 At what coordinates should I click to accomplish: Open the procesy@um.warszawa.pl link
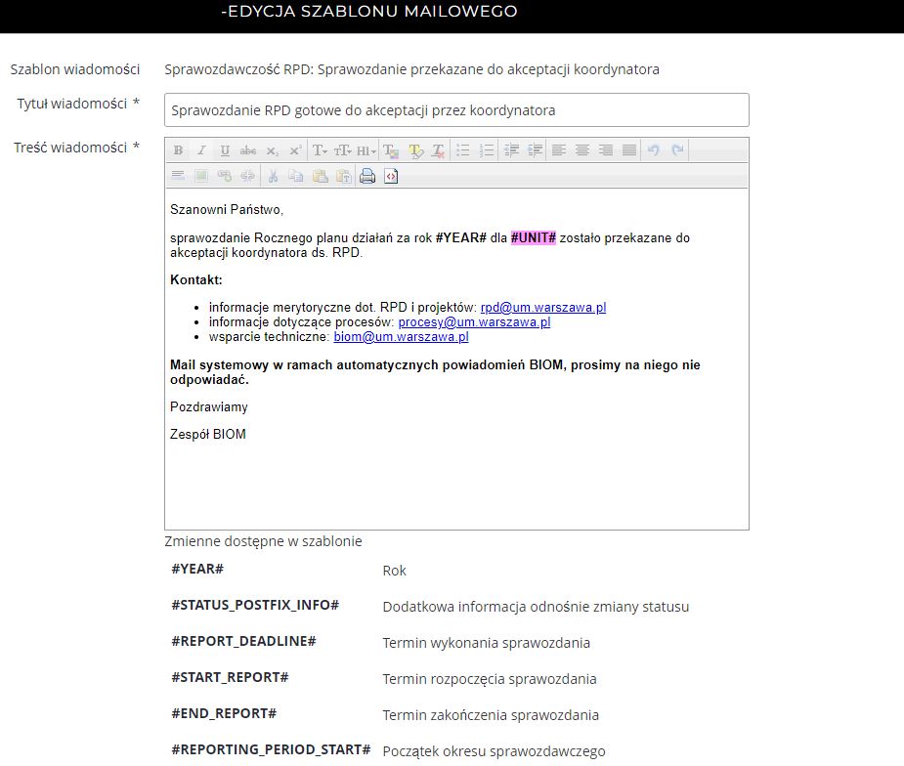pos(474,321)
